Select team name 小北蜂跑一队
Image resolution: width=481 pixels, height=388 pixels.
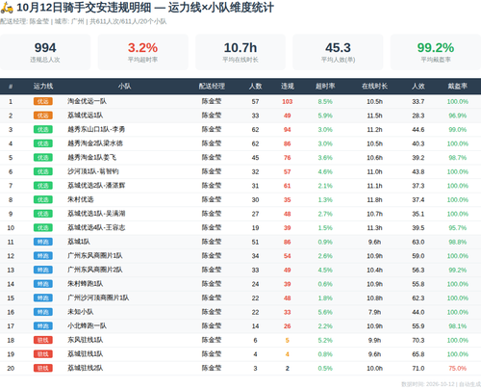[x=87, y=326]
